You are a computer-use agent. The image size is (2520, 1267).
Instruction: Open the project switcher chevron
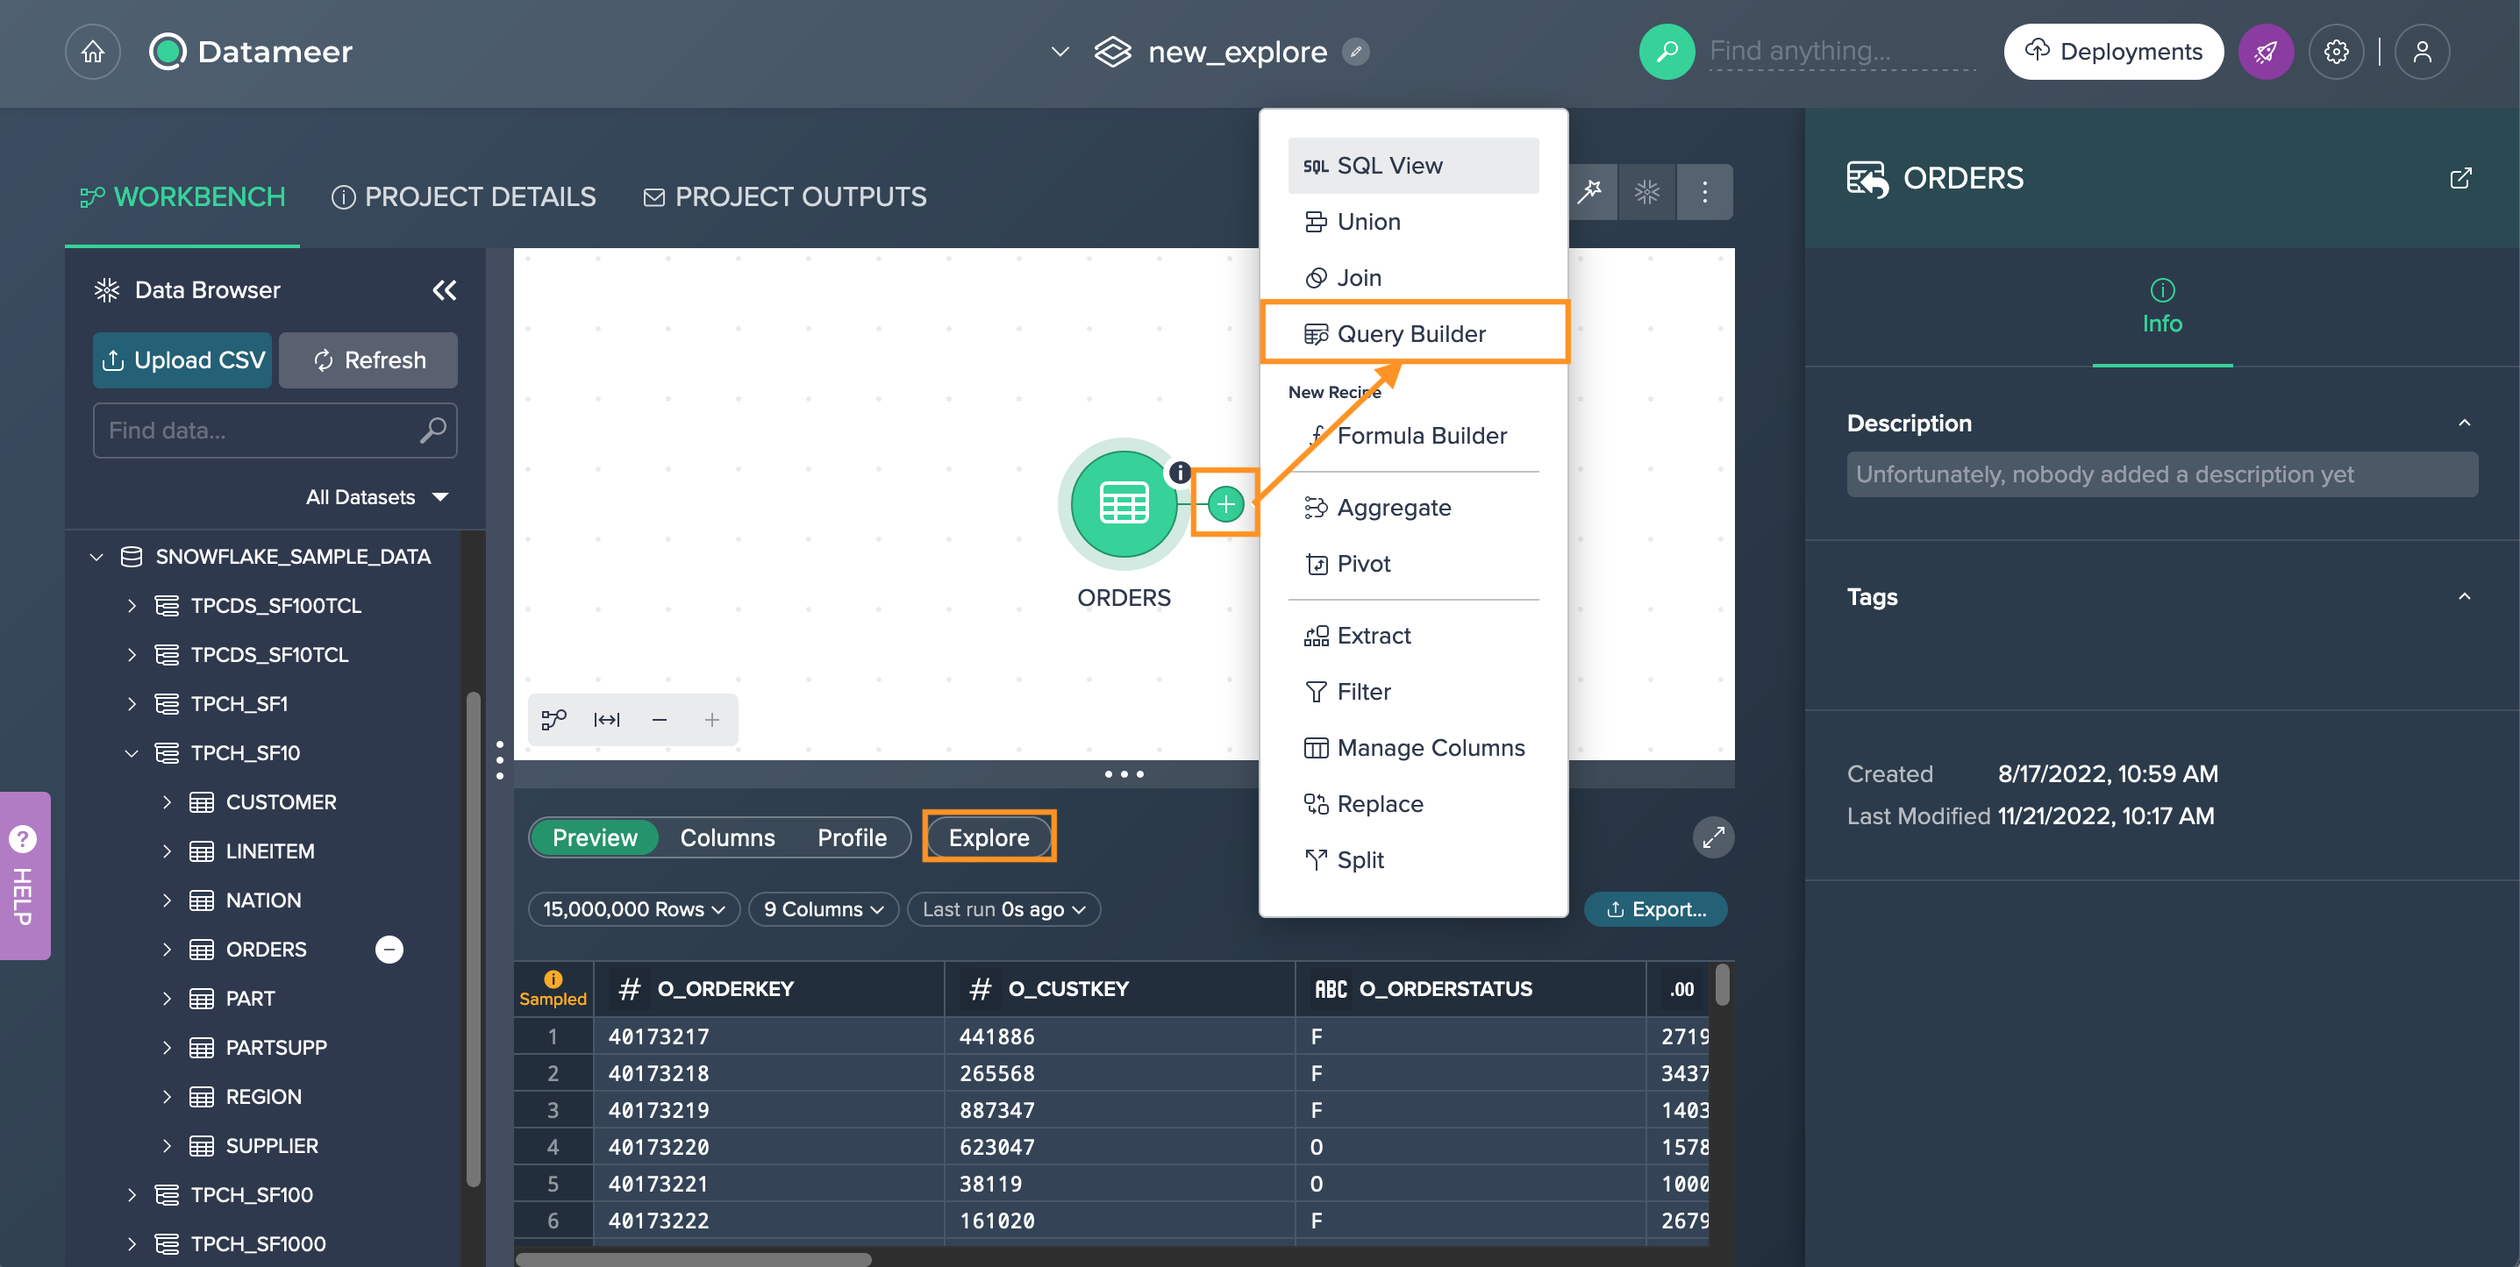[1060, 51]
